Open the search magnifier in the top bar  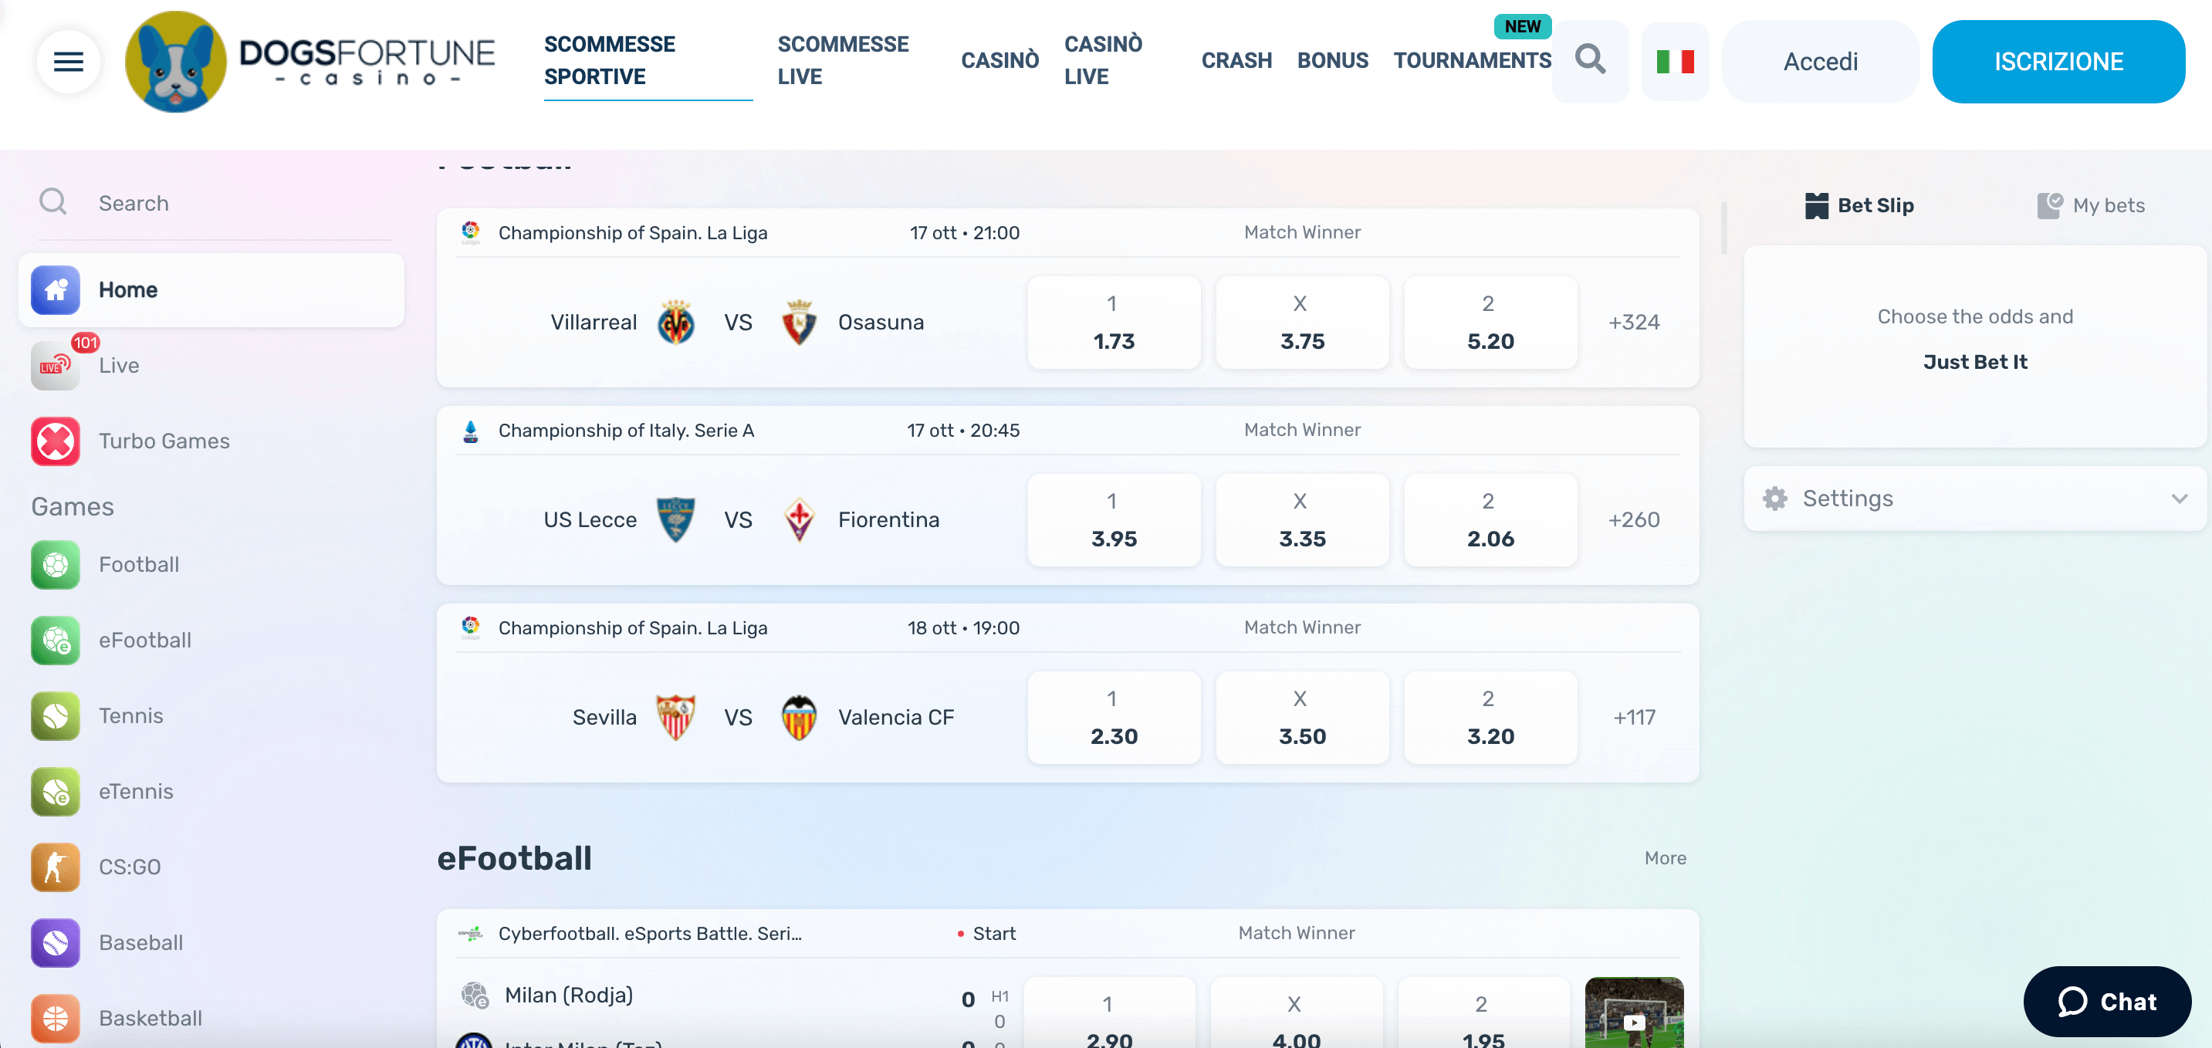pyautogui.click(x=1590, y=60)
